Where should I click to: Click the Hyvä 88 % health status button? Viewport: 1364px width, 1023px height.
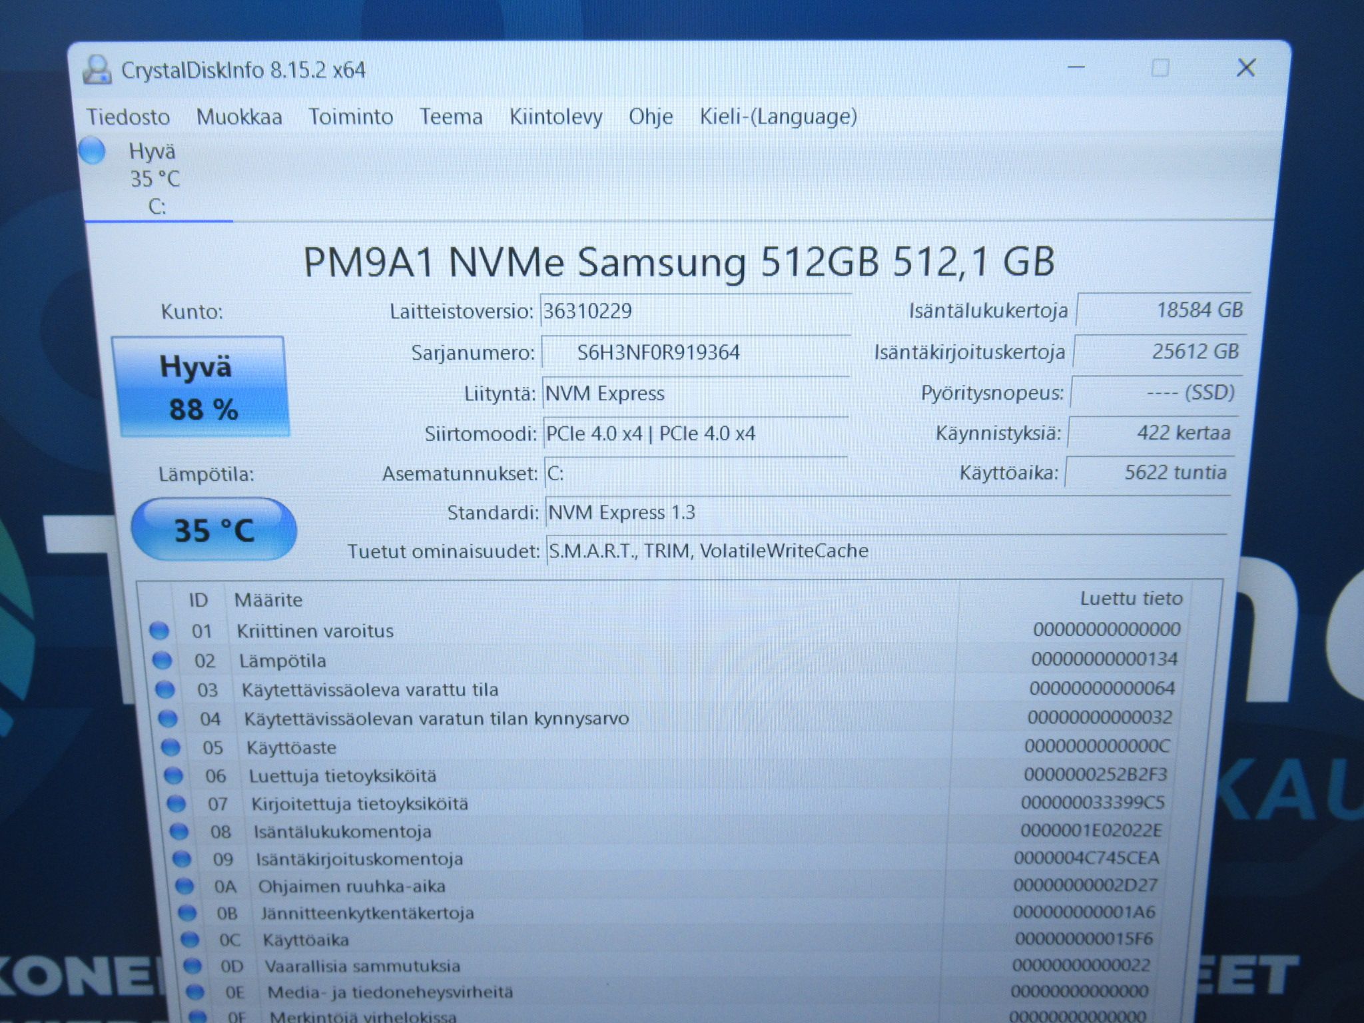click(x=200, y=387)
